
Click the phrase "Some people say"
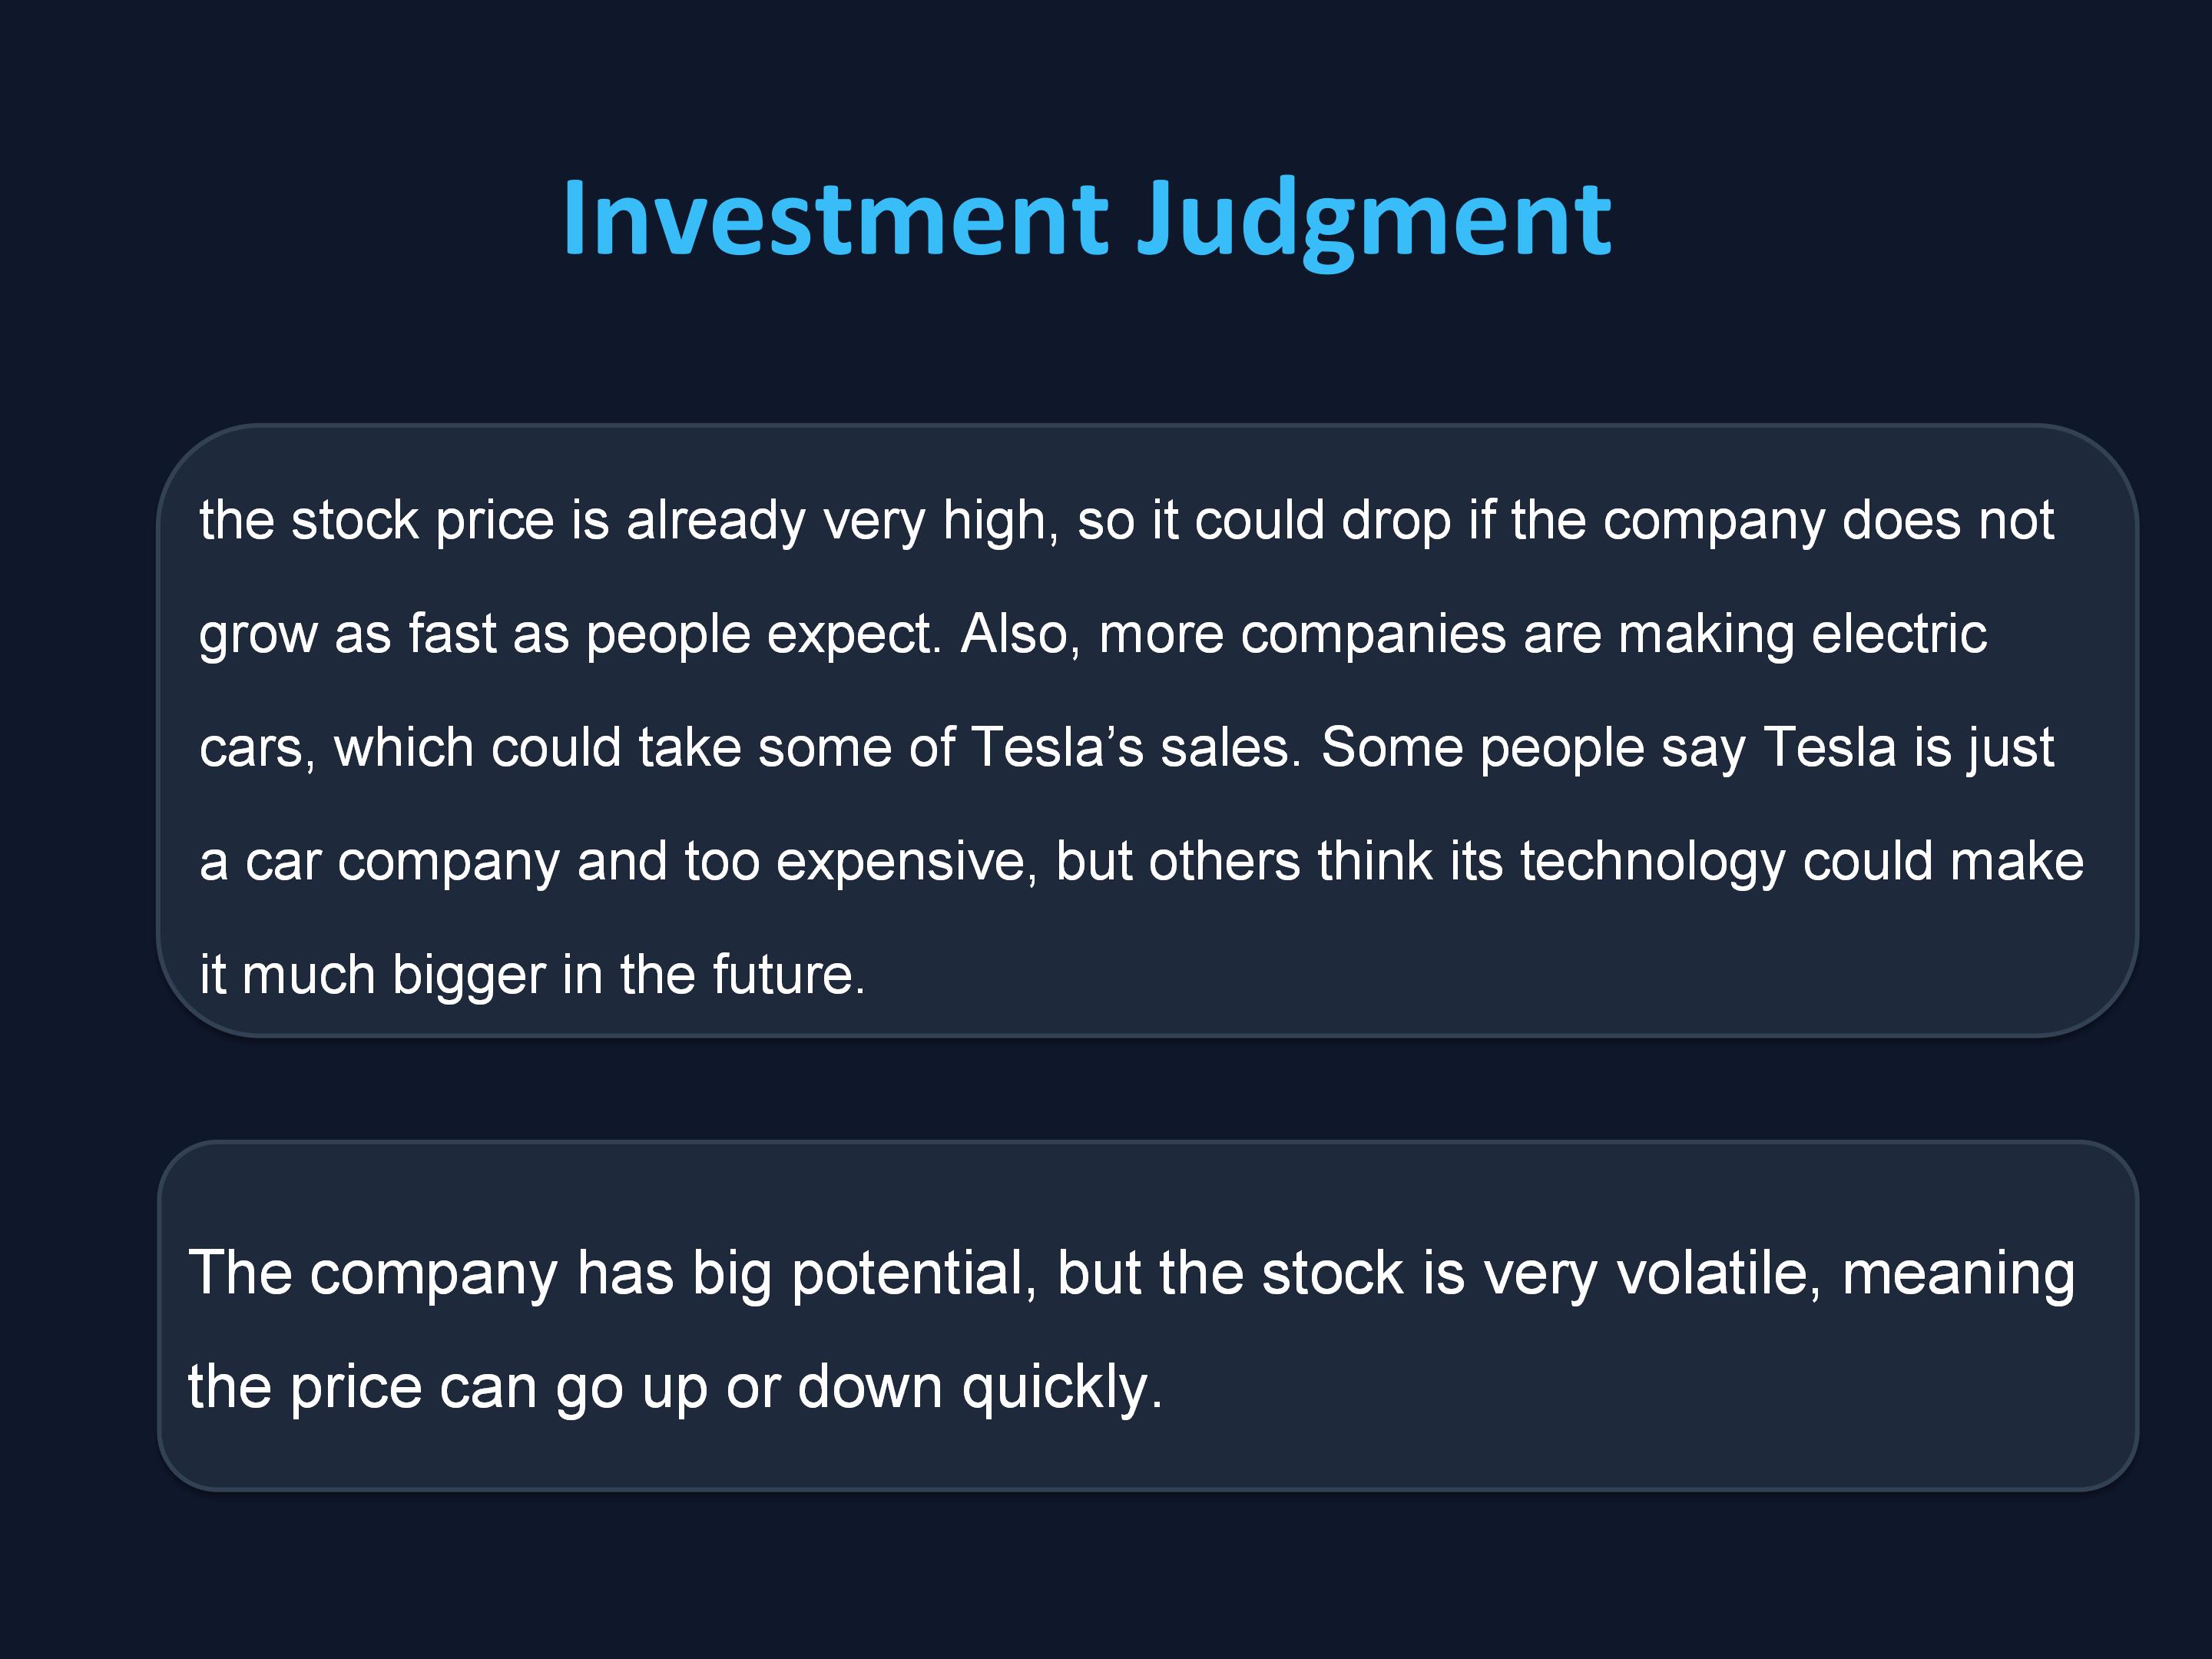1532,748
